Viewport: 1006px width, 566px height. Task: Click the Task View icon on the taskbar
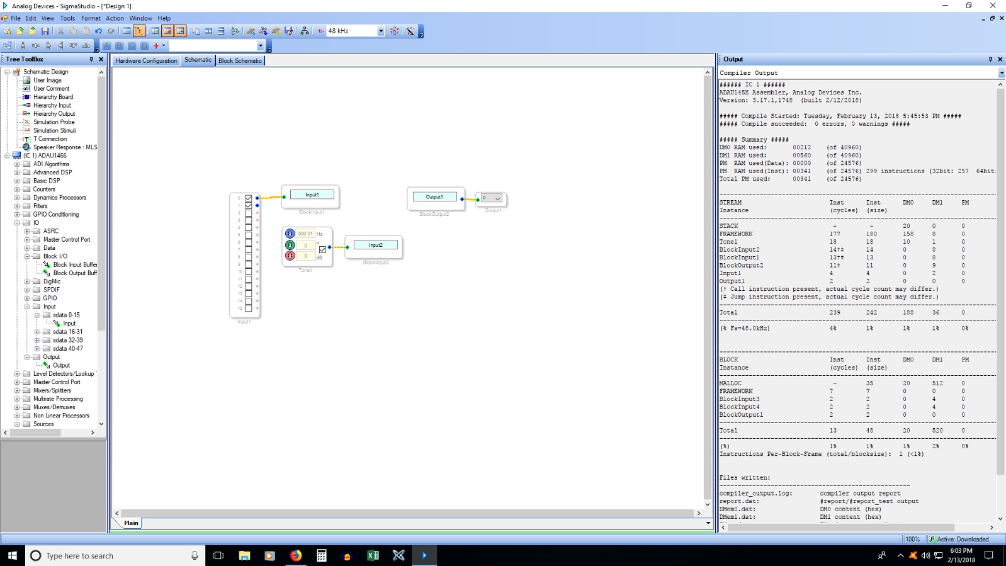click(x=218, y=555)
